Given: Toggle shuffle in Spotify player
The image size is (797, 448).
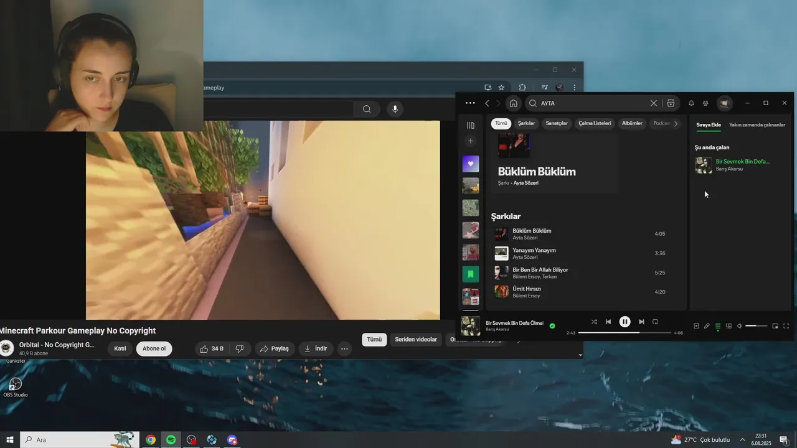Looking at the screenshot, I should click(594, 322).
